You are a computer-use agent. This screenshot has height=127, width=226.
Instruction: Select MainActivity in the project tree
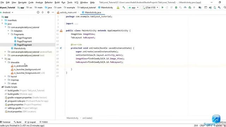pyautogui.click(x=20, y=48)
